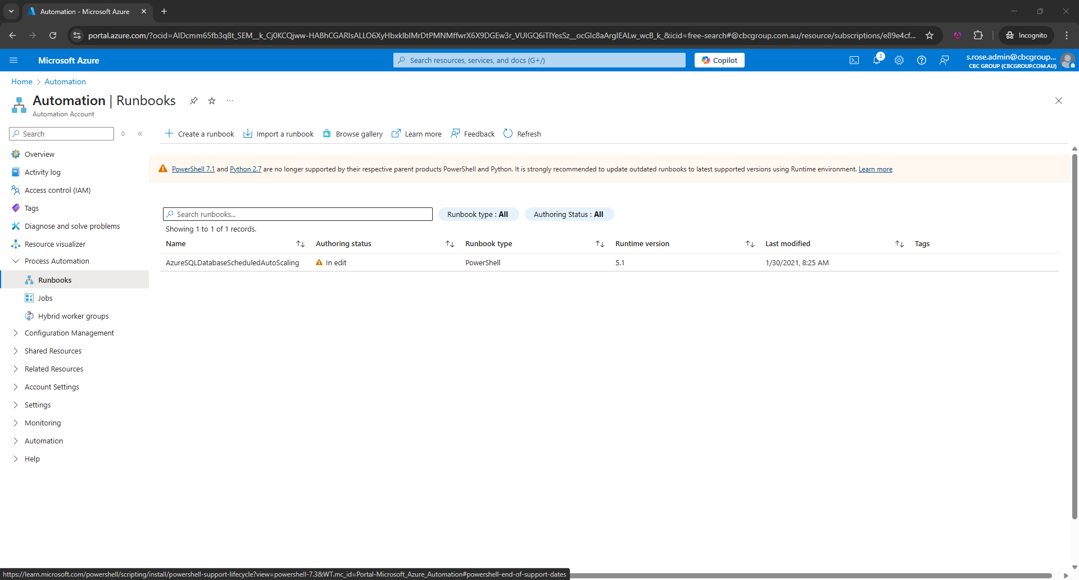
Task: Click Create a runbook button
Action: (x=200, y=134)
